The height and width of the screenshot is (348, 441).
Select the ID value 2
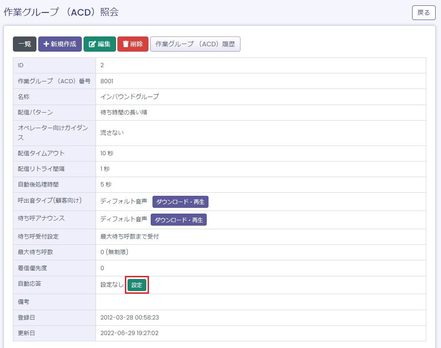102,65
